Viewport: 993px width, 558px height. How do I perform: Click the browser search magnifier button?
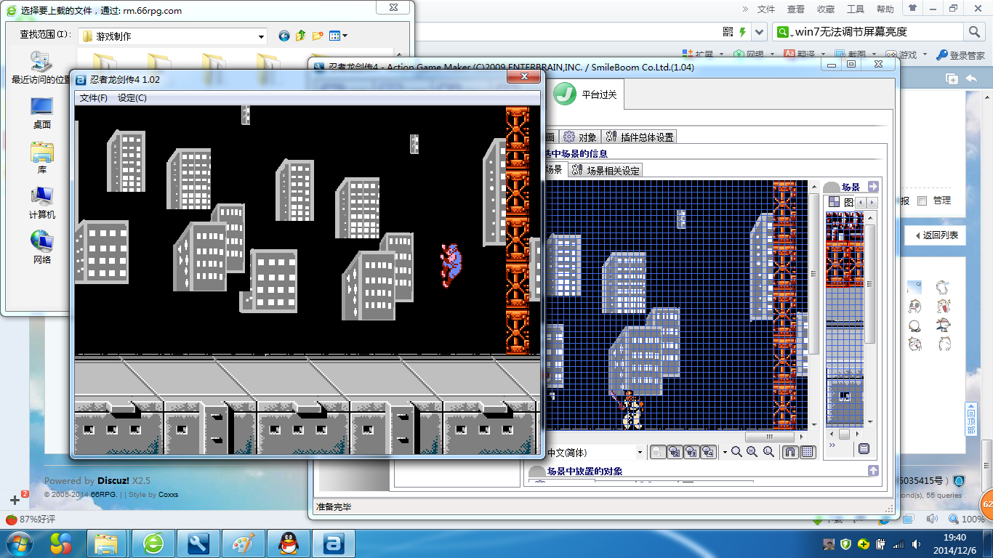[x=974, y=32]
